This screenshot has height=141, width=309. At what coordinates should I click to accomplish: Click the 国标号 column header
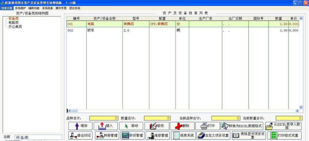[x=259, y=19]
